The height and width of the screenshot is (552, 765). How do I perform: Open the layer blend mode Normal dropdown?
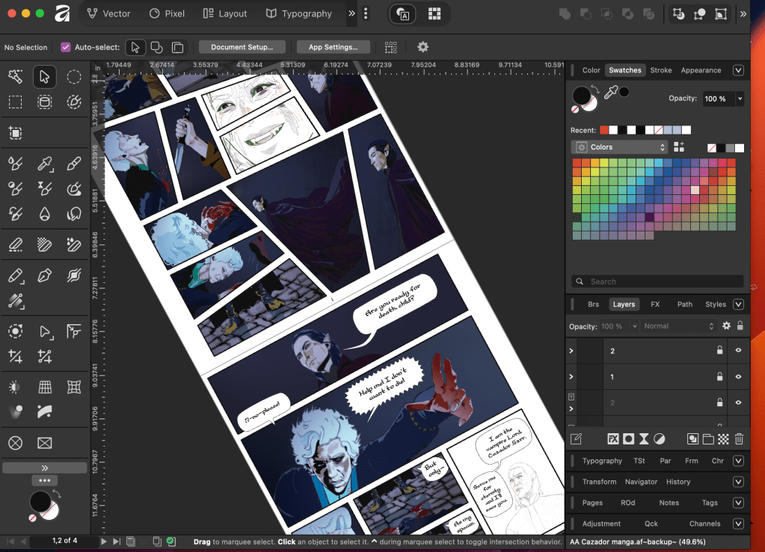678,326
